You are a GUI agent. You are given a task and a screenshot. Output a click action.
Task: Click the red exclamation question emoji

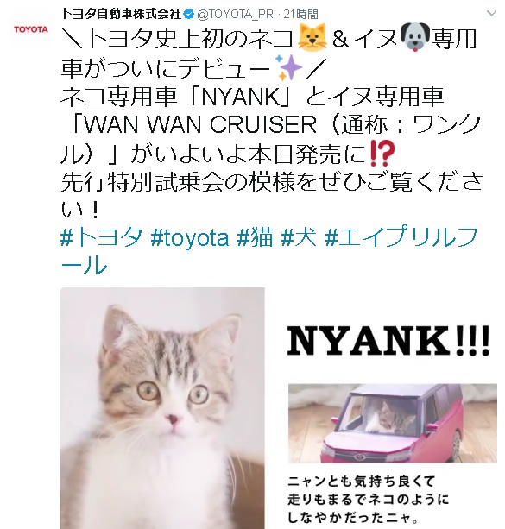(382, 154)
